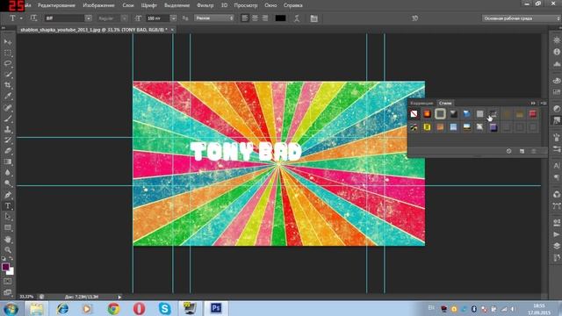Select the Rectangle shape tool
The image size is (562, 316).
click(8, 228)
